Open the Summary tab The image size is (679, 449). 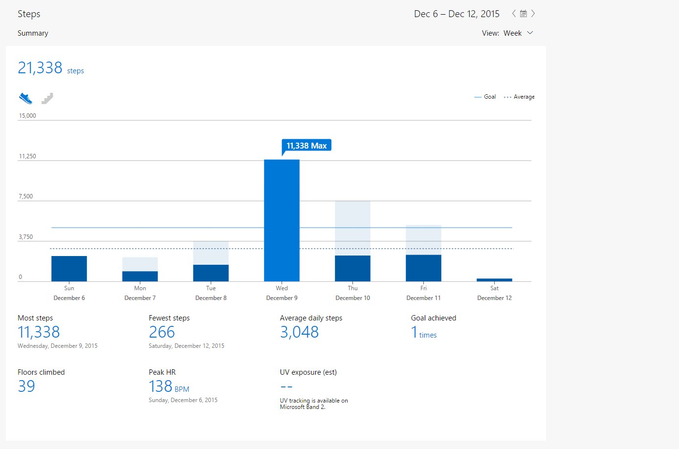tap(33, 33)
